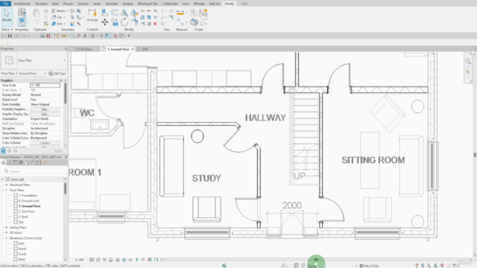Open the Join geometry dropdown arrow
Viewport: 477px width, 268px height.
[64, 24]
